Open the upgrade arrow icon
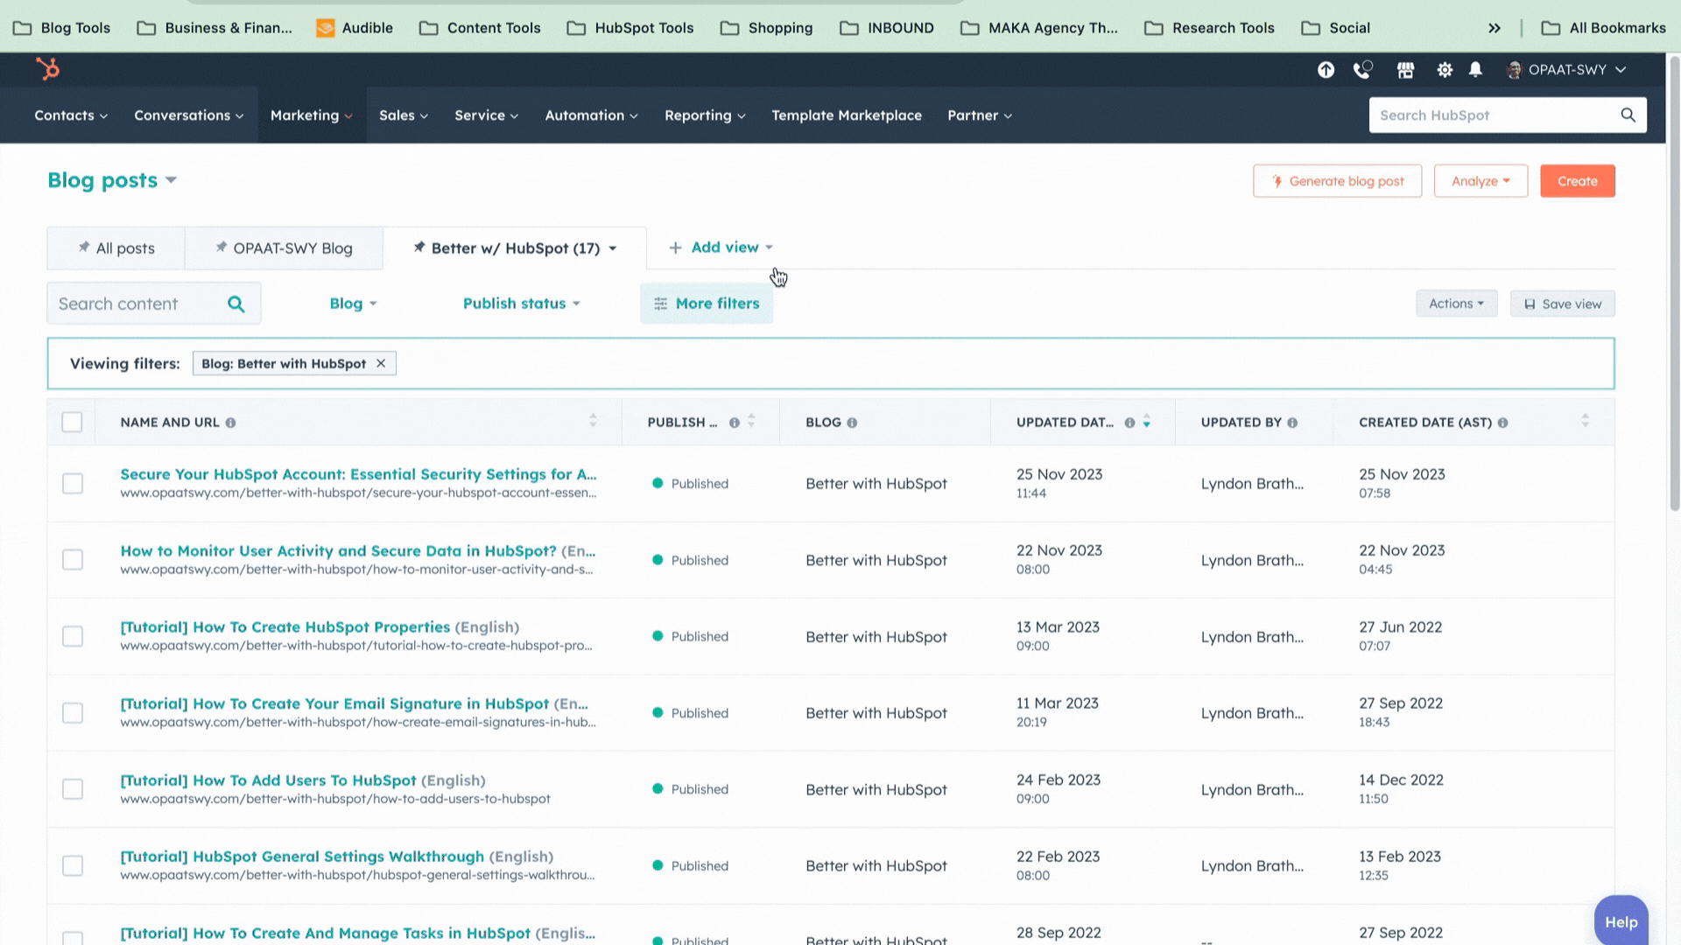1681x945 pixels. [1326, 70]
